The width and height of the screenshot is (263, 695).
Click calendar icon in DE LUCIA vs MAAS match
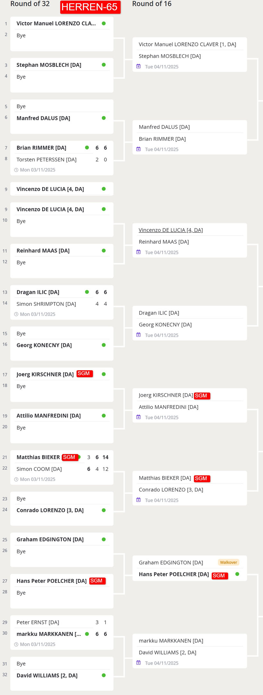pyautogui.click(x=139, y=252)
